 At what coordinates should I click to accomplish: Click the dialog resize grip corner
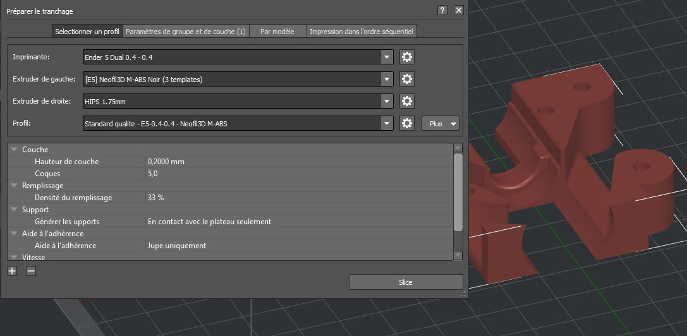click(x=463, y=294)
